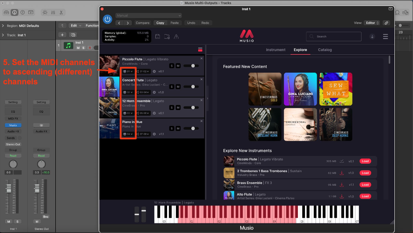The height and width of the screenshot is (233, 413).
Task: Open the Manual preset dropdown
Action: 149,16
